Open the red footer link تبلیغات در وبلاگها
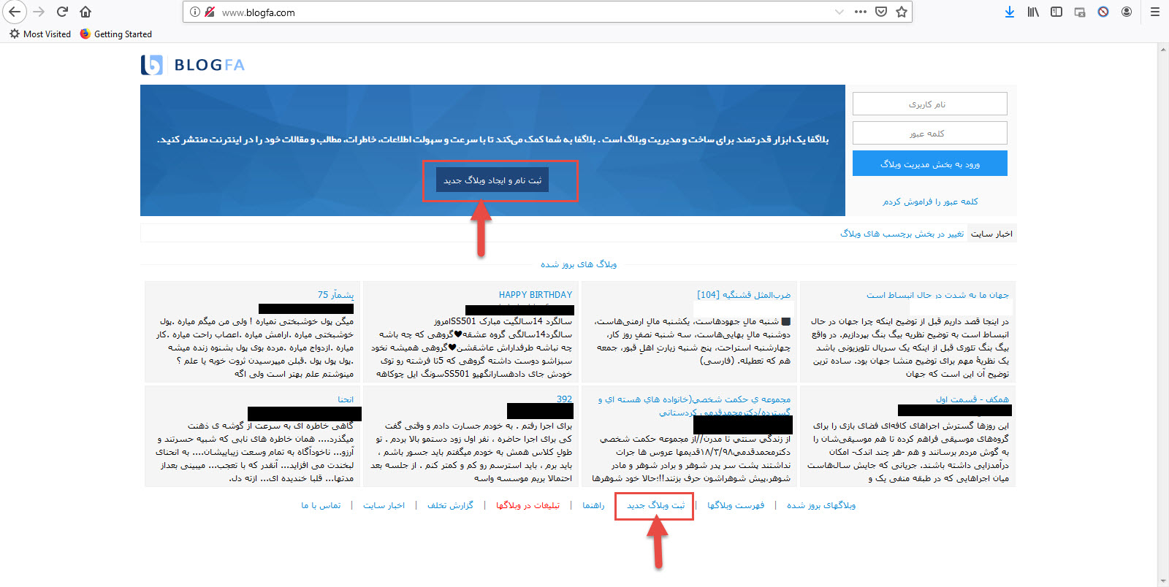1169x587 pixels. tap(528, 505)
